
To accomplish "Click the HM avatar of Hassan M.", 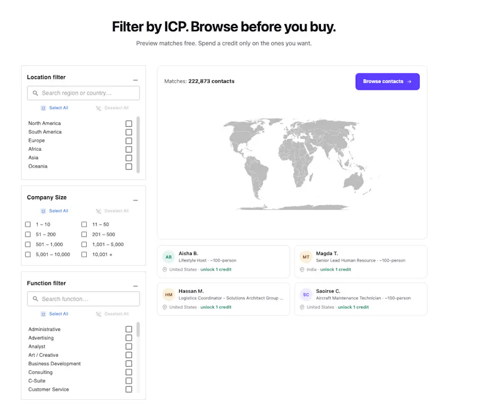I will 169,294.
